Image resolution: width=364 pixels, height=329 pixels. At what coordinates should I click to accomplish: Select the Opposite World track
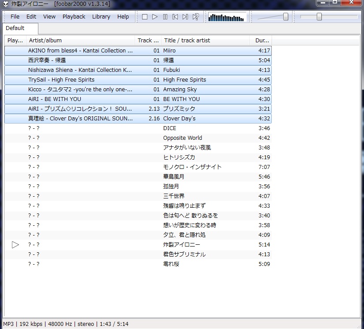[138, 138]
